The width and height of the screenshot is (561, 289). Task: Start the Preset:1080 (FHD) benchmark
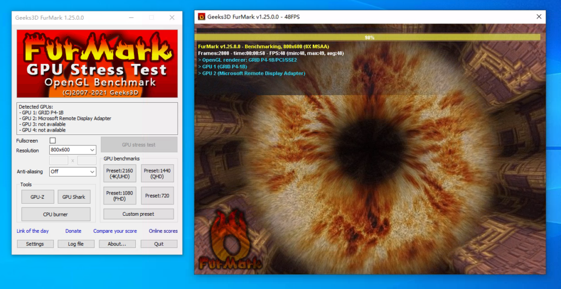pos(119,196)
